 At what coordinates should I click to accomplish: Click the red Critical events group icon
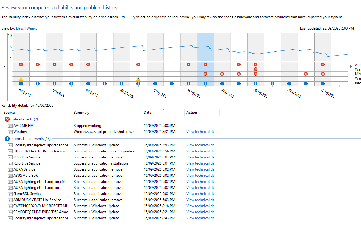[7, 119]
